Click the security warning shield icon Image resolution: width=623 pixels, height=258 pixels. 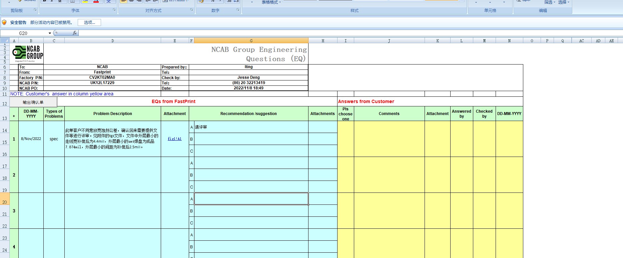(4, 22)
